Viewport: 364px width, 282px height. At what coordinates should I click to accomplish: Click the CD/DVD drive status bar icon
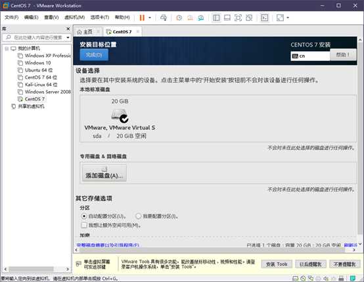point(303,278)
